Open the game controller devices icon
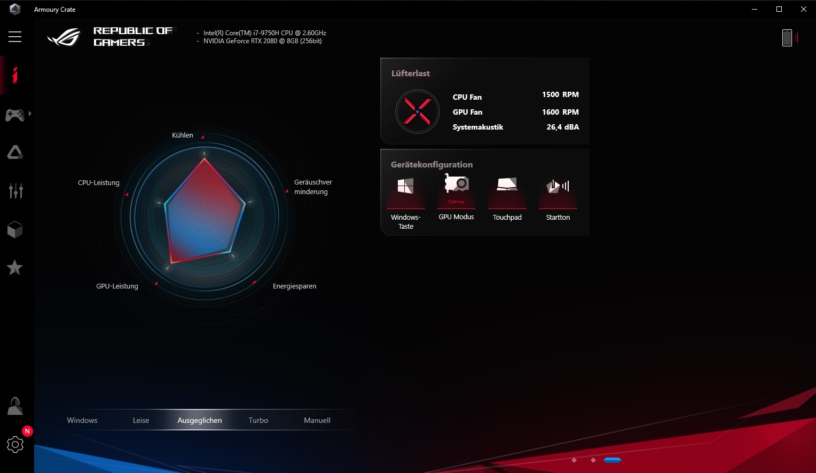Viewport: 816px width, 473px height. [x=14, y=115]
